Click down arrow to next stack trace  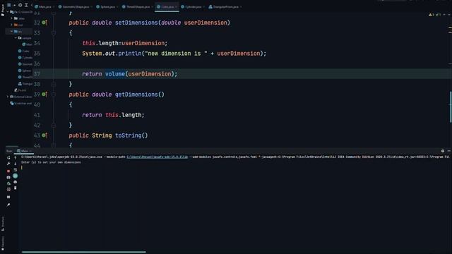pyautogui.click(x=16, y=164)
